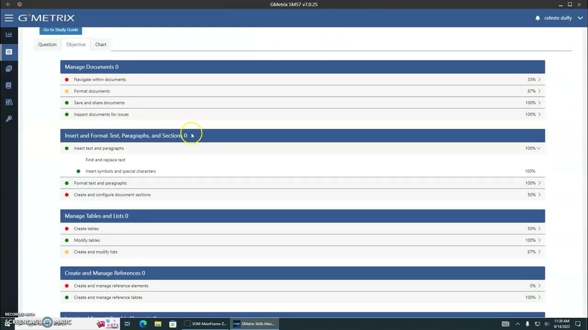The width and height of the screenshot is (588, 330).
Task: Expand Format text and paragraphs chevron
Action: 539,183
